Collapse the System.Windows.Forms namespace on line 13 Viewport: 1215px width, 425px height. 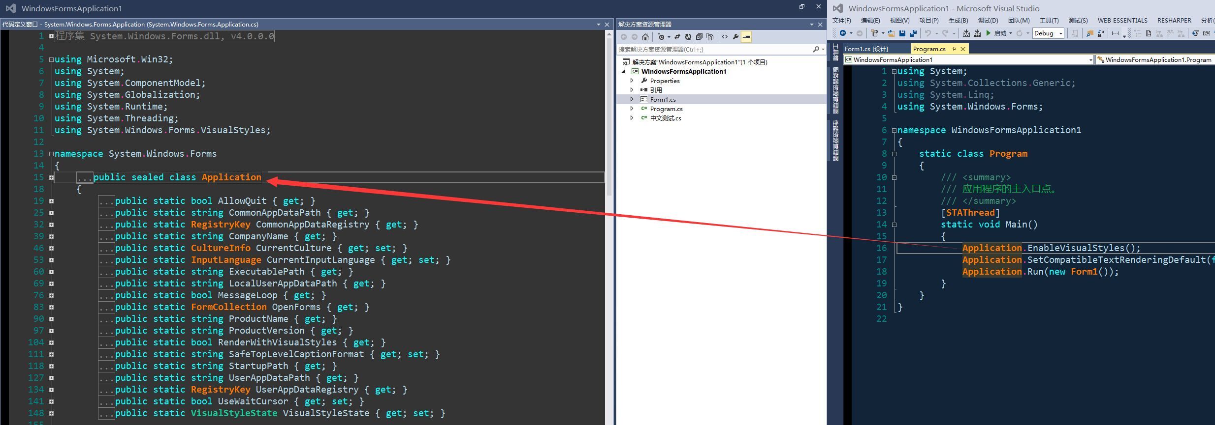click(51, 154)
